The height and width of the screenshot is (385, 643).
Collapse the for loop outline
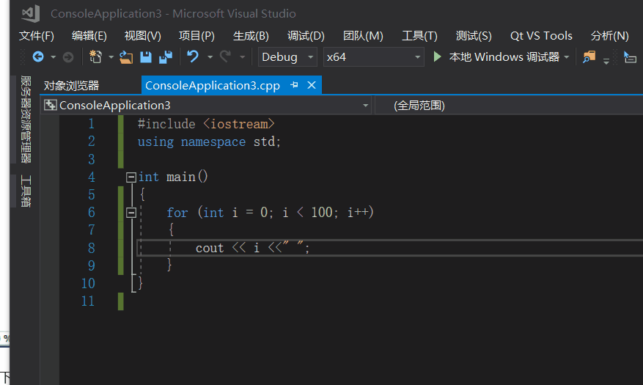click(x=131, y=213)
